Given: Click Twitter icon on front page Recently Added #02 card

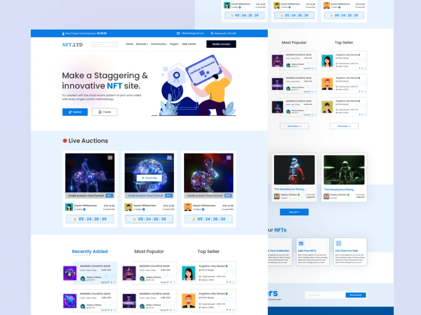Looking at the screenshot, I should point(112,310).
